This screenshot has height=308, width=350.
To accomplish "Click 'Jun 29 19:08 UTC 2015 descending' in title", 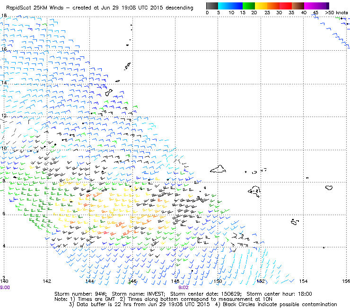I will (x=147, y=8).
